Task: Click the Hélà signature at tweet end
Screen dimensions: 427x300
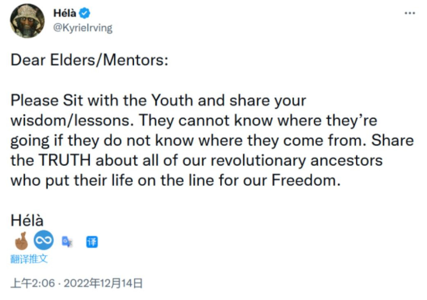Action: (x=27, y=220)
